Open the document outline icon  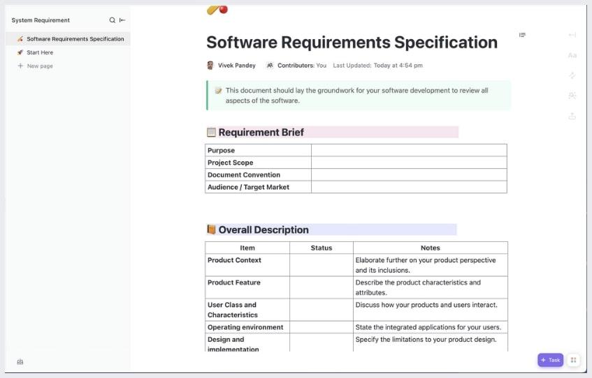(522, 35)
